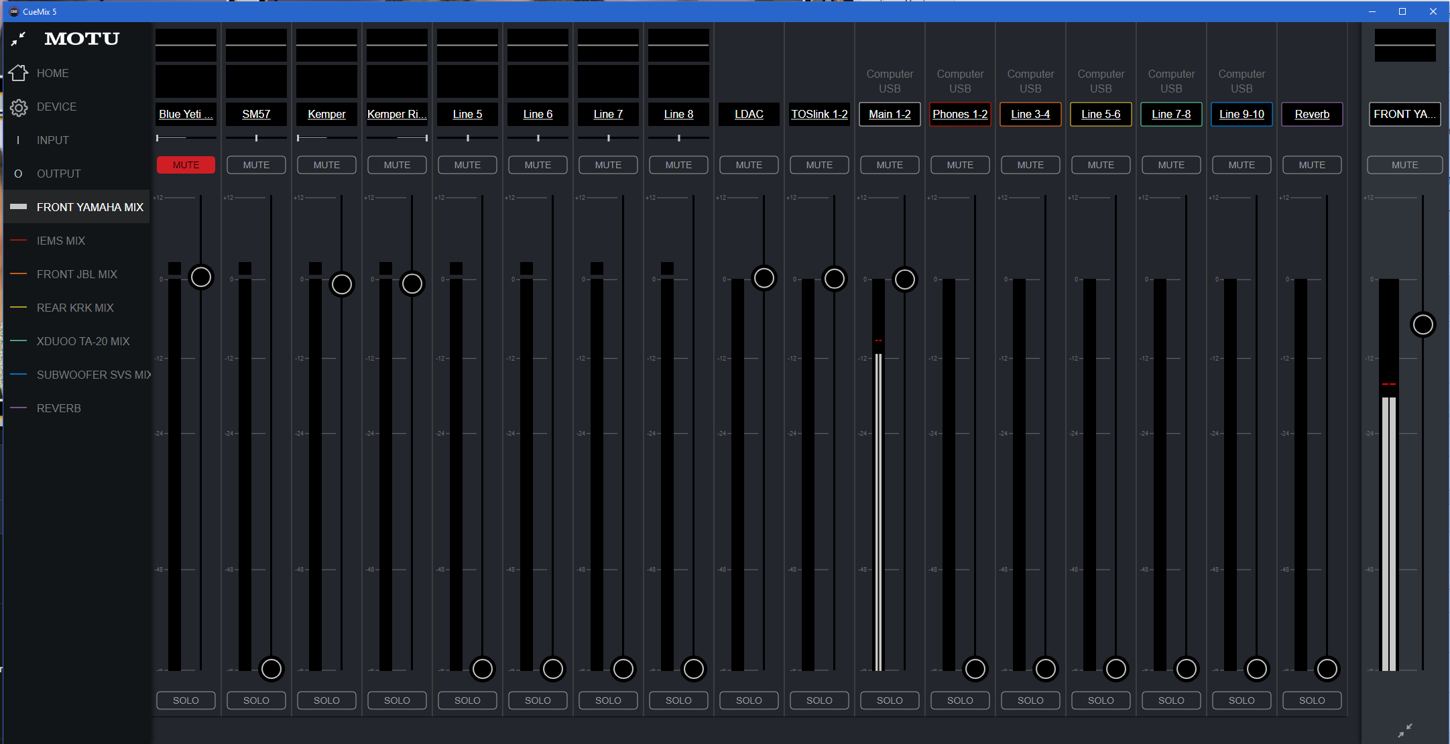Viewport: 1450px width, 744px height.
Task: Mute the TOSlink 1-2 channel
Action: click(819, 165)
